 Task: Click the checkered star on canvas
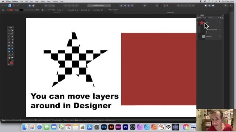(x=75, y=59)
